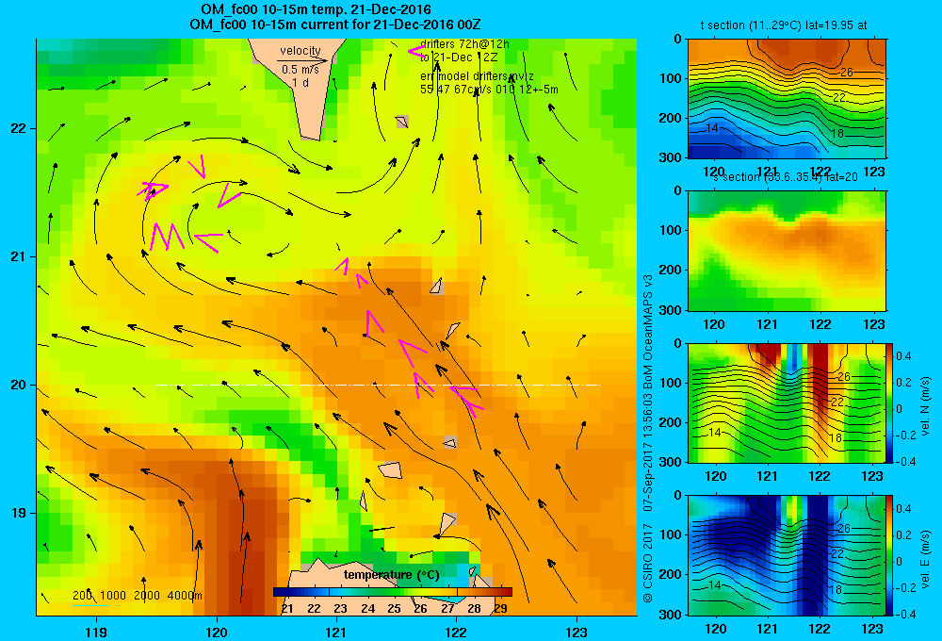Select the subtitle 'OM_fc00 10-15m current for 21-Dec-2016 00Z'
Image resolution: width=942 pixels, height=641 pixels.
coord(334,25)
